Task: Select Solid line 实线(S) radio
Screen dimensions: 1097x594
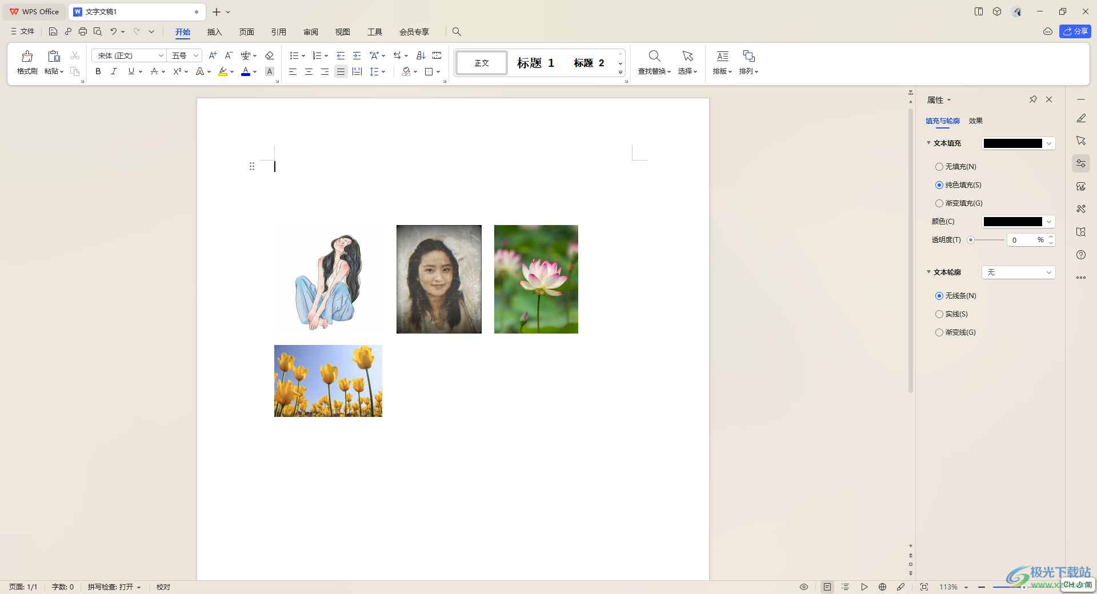Action: click(x=939, y=314)
